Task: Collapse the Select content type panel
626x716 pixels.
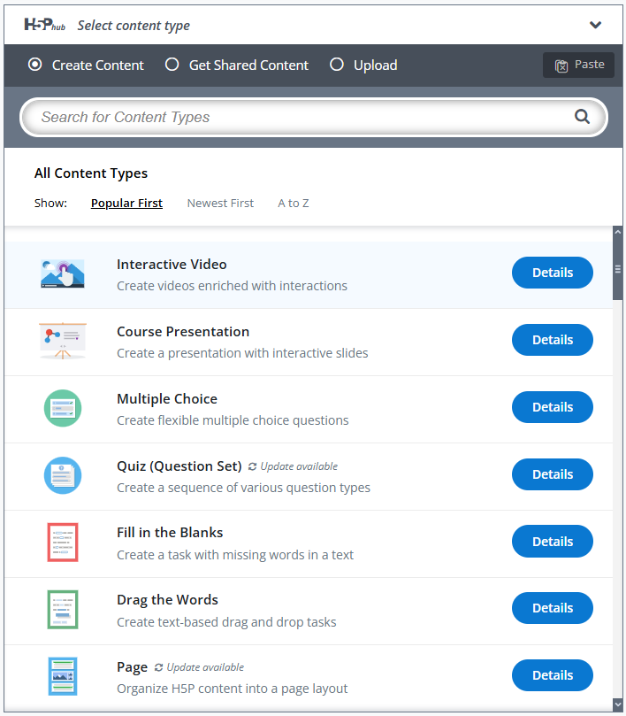Action: pyautogui.click(x=595, y=25)
